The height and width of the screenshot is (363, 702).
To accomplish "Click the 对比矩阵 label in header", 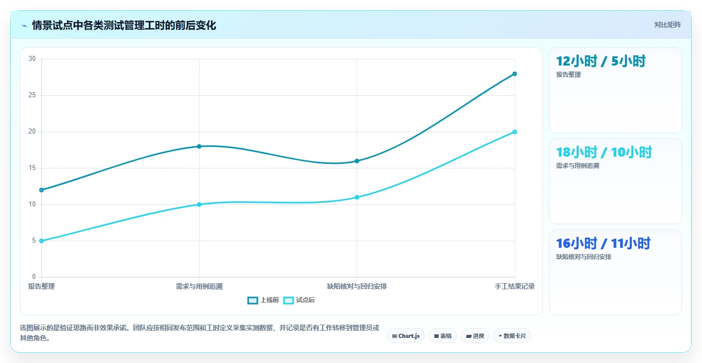I will (x=667, y=25).
